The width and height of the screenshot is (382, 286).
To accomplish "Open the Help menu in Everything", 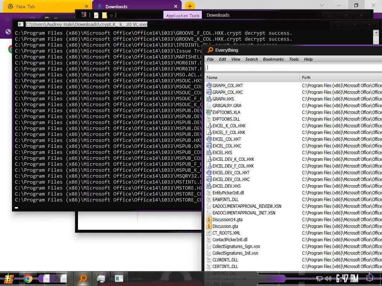I will pyautogui.click(x=308, y=59).
